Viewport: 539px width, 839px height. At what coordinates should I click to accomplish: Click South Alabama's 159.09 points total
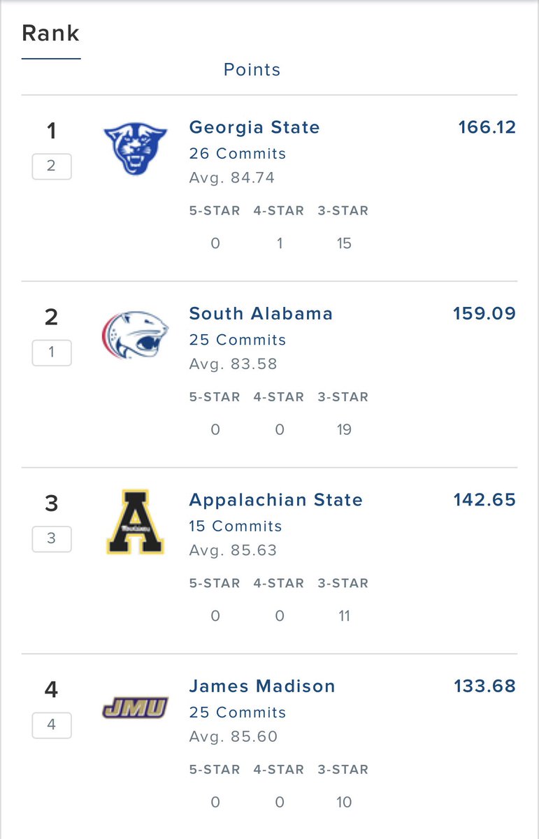(485, 313)
